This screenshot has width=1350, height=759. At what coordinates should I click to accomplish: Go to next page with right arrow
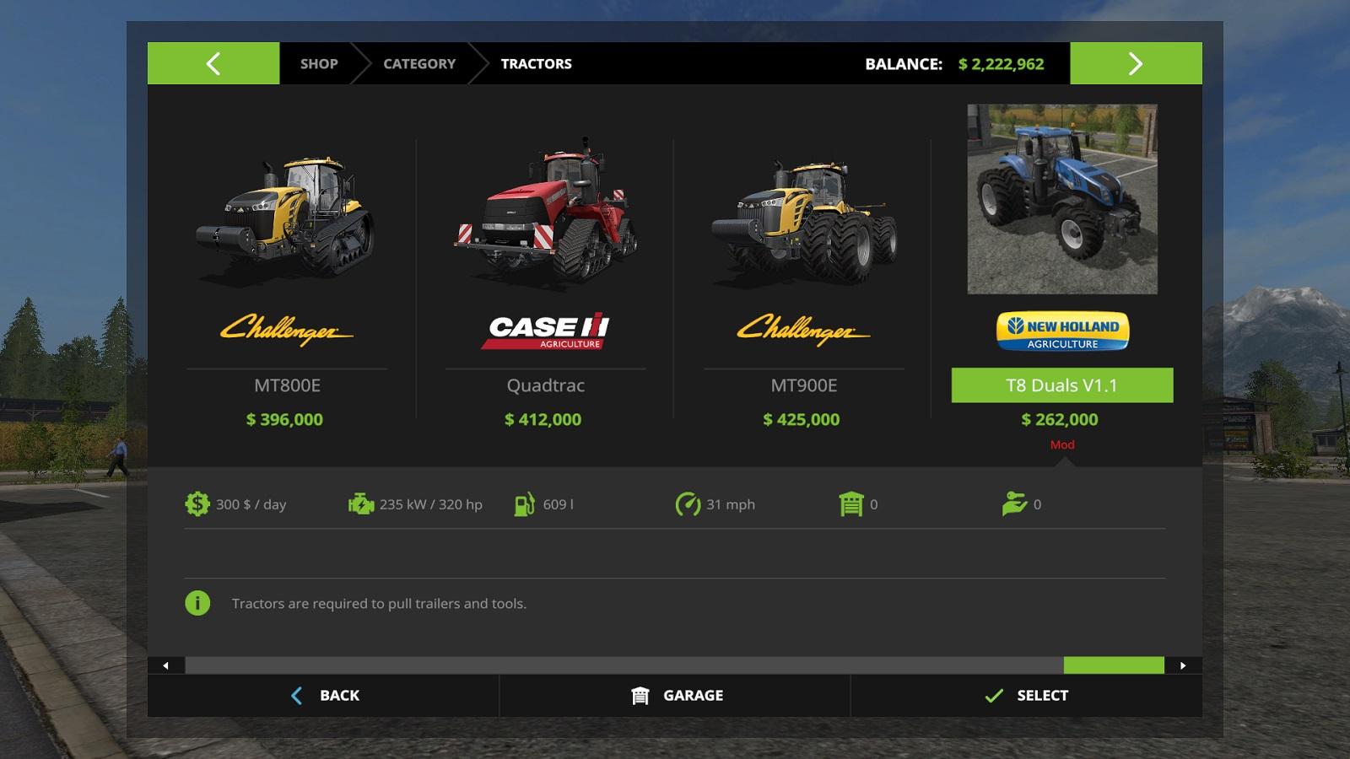click(1136, 63)
